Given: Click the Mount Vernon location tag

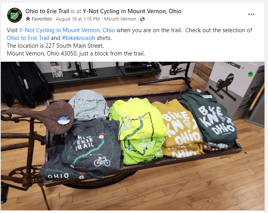Looking at the screenshot, I should [x=120, y=19].
